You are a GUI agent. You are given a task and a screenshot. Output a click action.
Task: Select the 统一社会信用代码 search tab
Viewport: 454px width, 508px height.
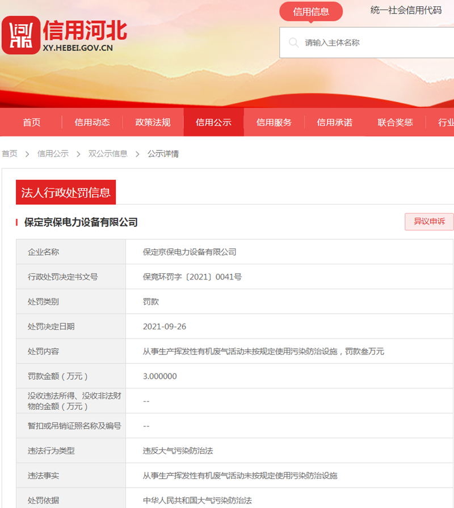pos(406,10)
